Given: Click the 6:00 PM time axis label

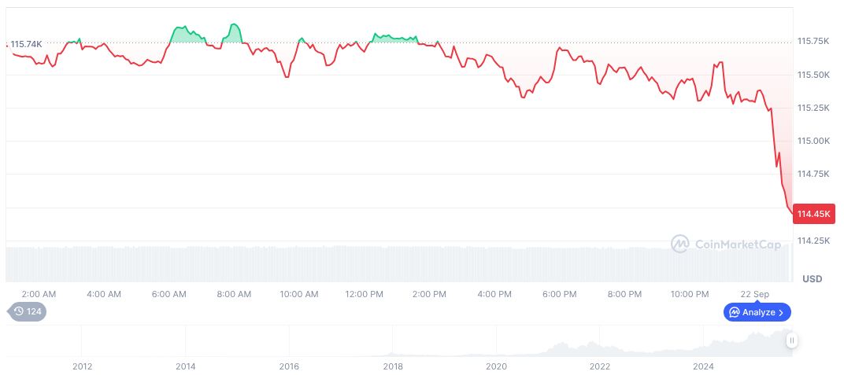Looking at the screenshot, I should pyautogui.click(x=560, y=294).
